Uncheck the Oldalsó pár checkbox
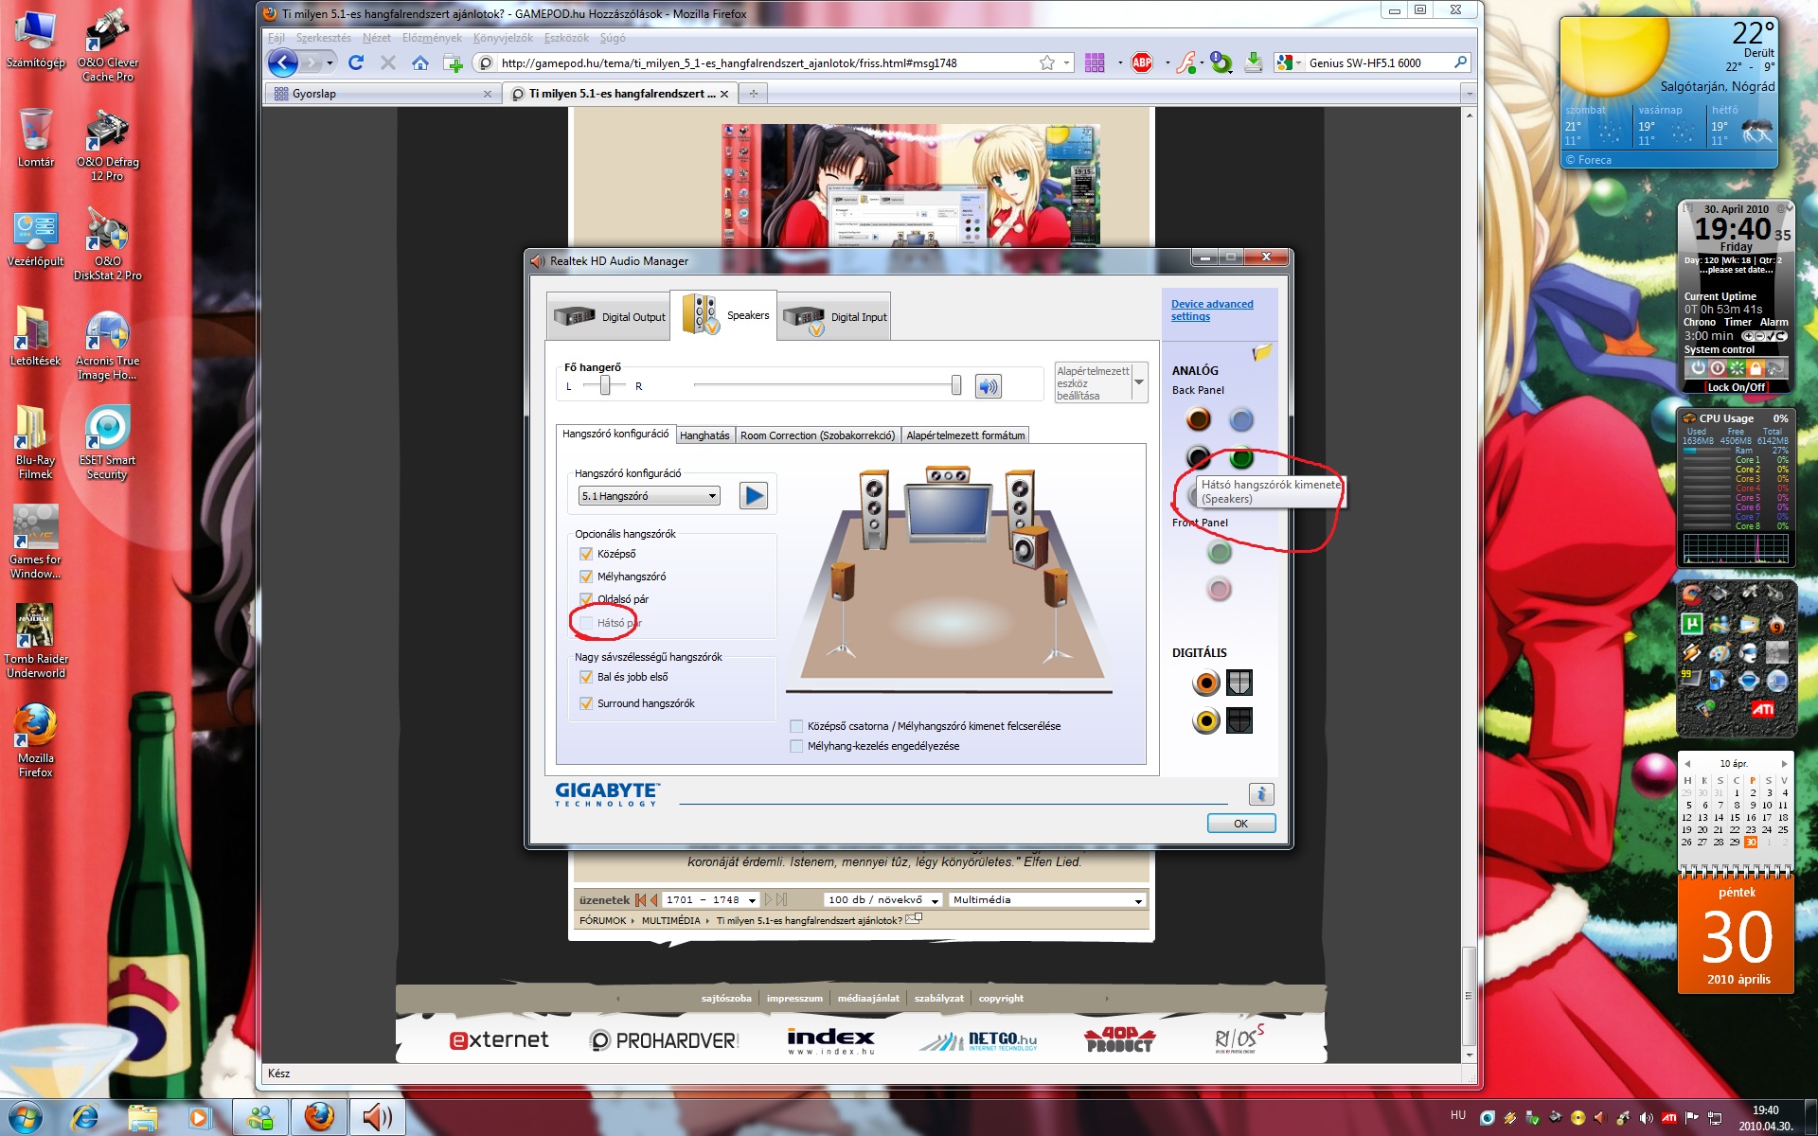 click(x=586, y=599)
